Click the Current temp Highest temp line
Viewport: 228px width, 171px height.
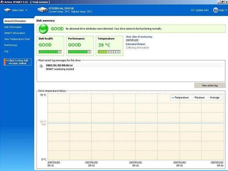tap(70, 12)
